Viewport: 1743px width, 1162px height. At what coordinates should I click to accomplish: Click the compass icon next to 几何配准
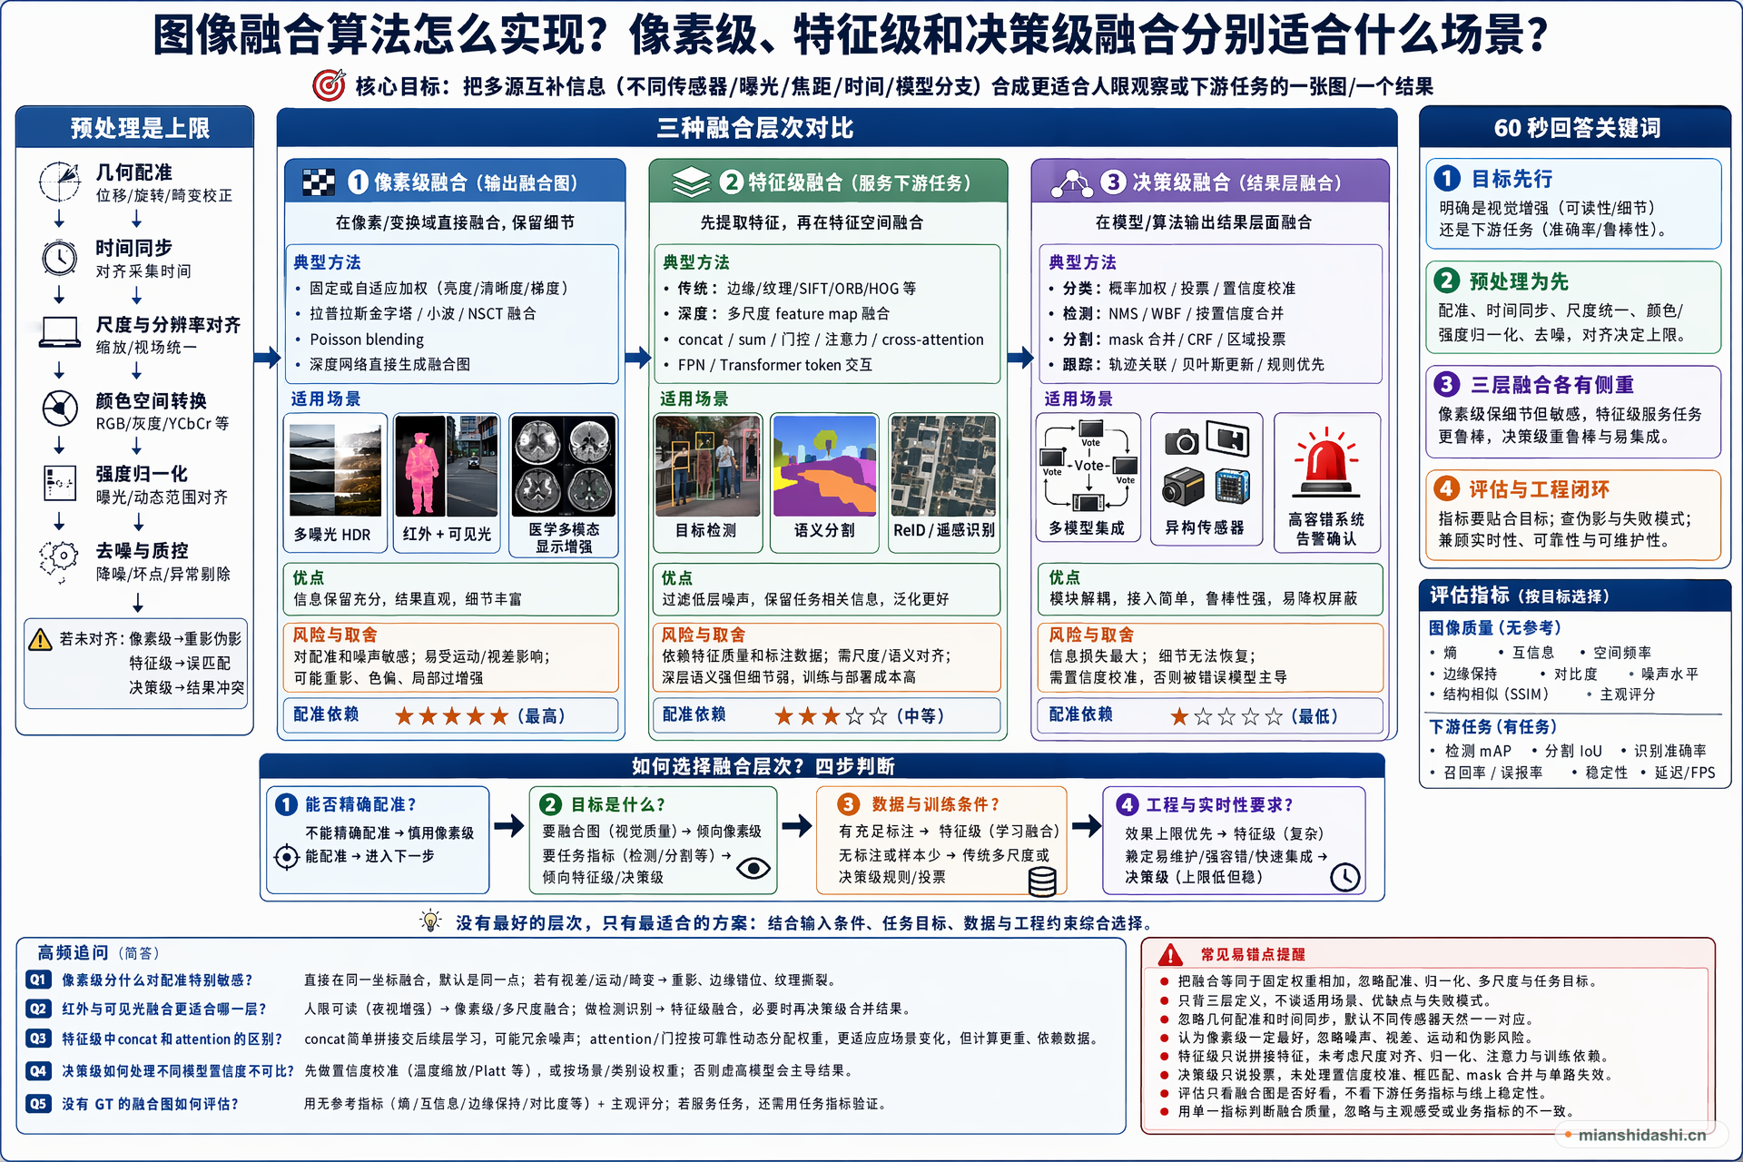tap(60, 181)
